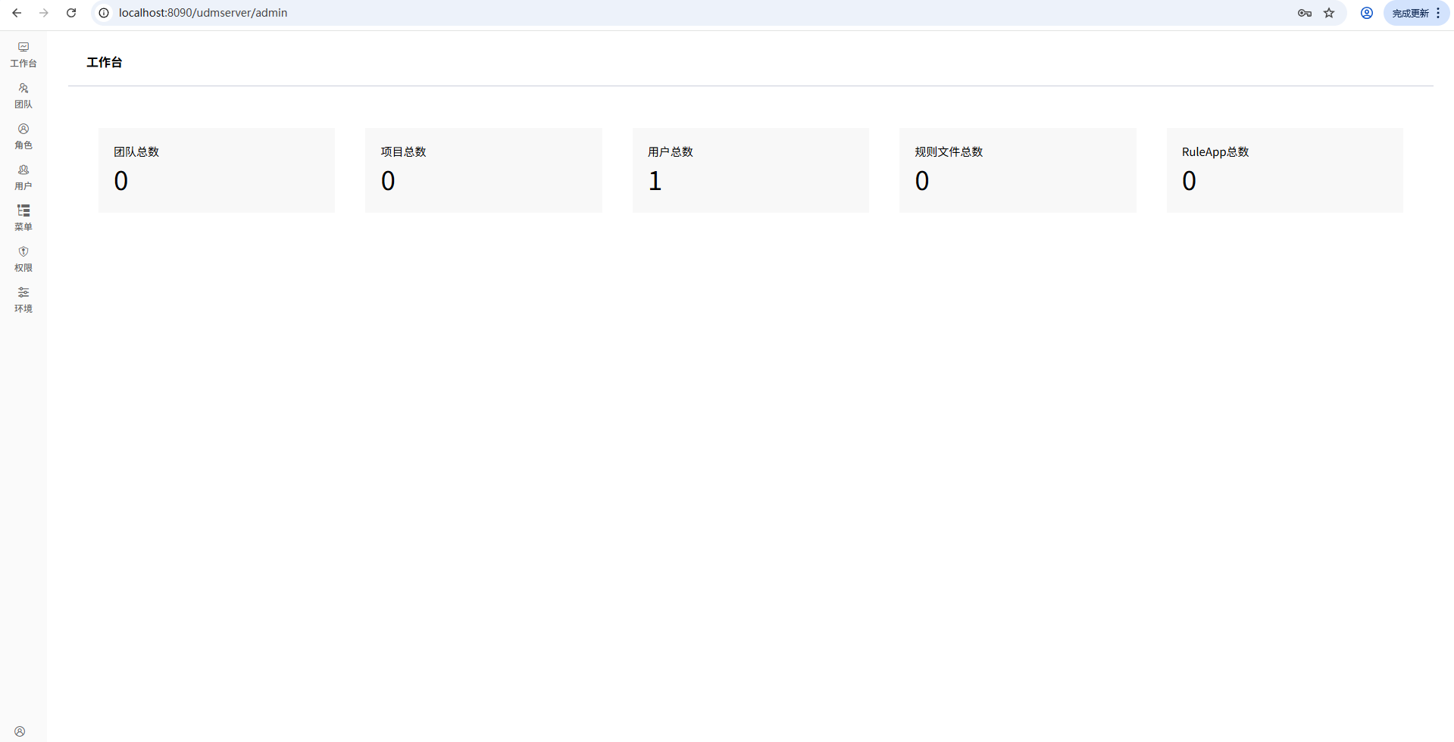
Task: Open the 环境 environment settings icon
Action: (x=23, y=300)
